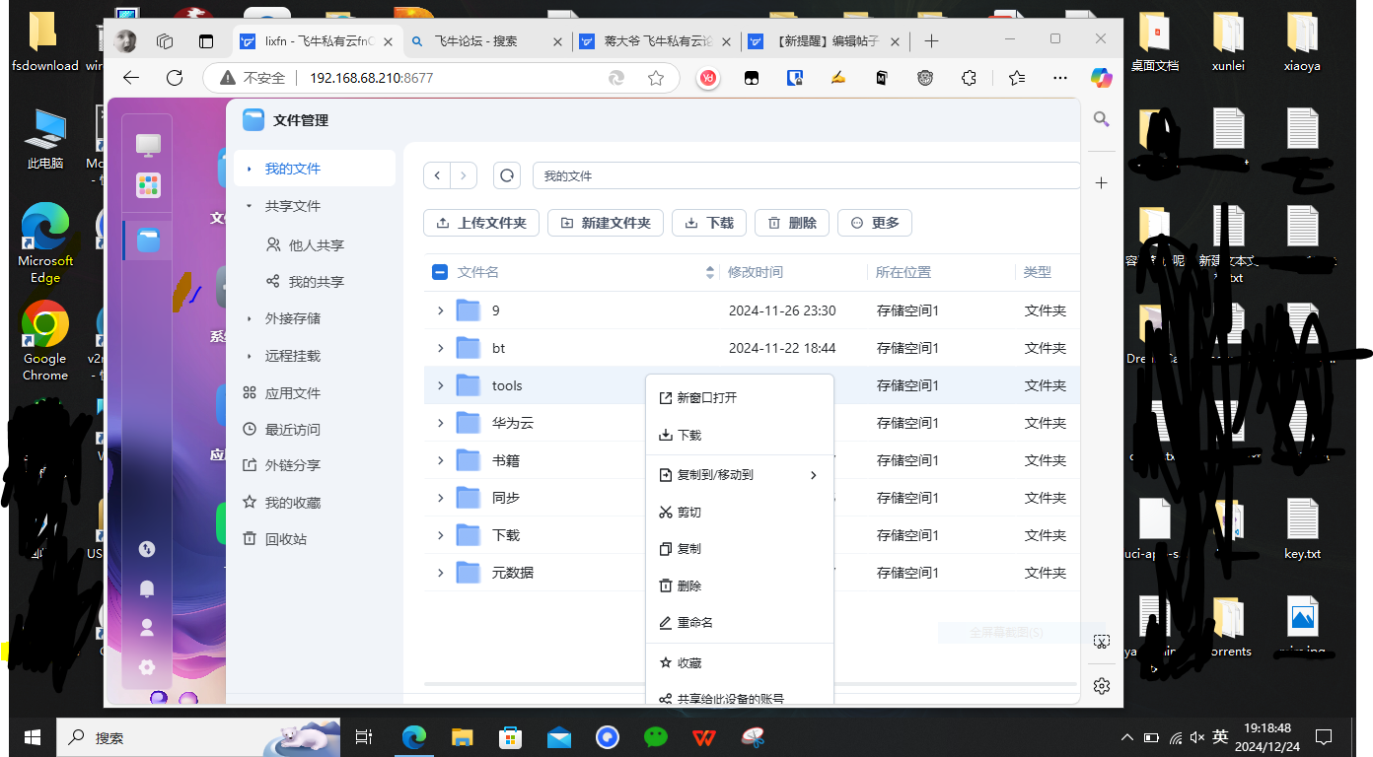Click the path field showing 我的文件
The image size is (1373, 757).
click(807, 175)
